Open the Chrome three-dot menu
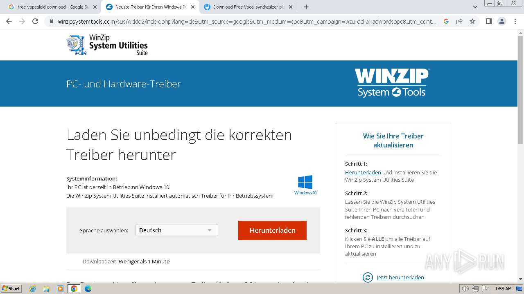 515,21
